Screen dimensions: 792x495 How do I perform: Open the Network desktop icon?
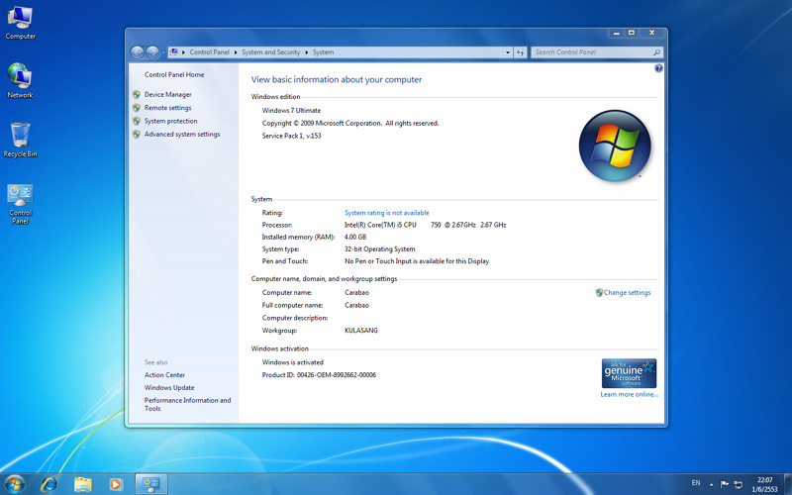point(20,81)
